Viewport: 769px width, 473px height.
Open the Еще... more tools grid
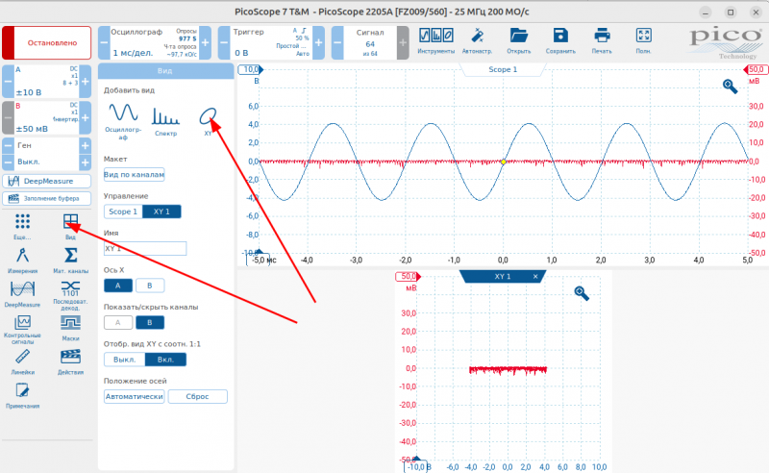click(x=22, y=226)
